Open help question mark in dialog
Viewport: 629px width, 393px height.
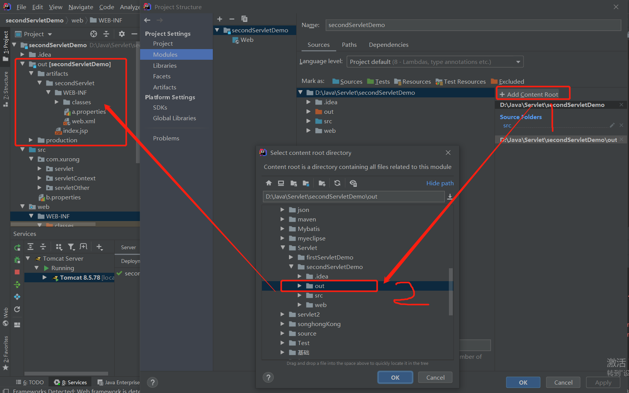pyautogui.click(x=268, y=377)
